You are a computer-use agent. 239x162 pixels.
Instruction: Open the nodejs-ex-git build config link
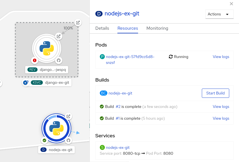[120, 93]
